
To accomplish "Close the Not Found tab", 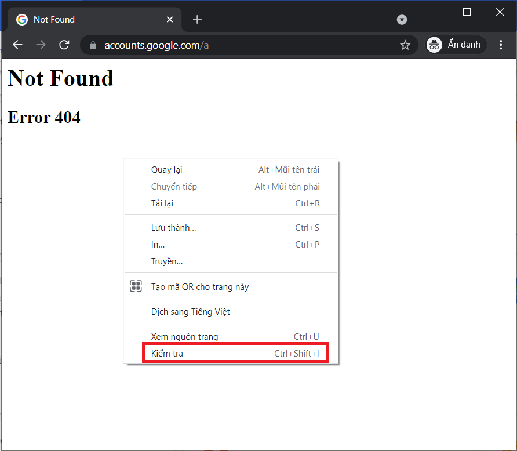I will click(x=170, y=20).
